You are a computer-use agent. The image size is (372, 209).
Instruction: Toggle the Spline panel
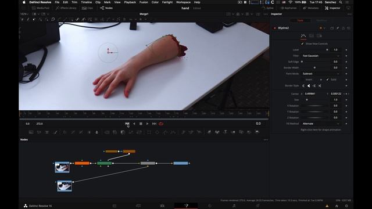268,8
